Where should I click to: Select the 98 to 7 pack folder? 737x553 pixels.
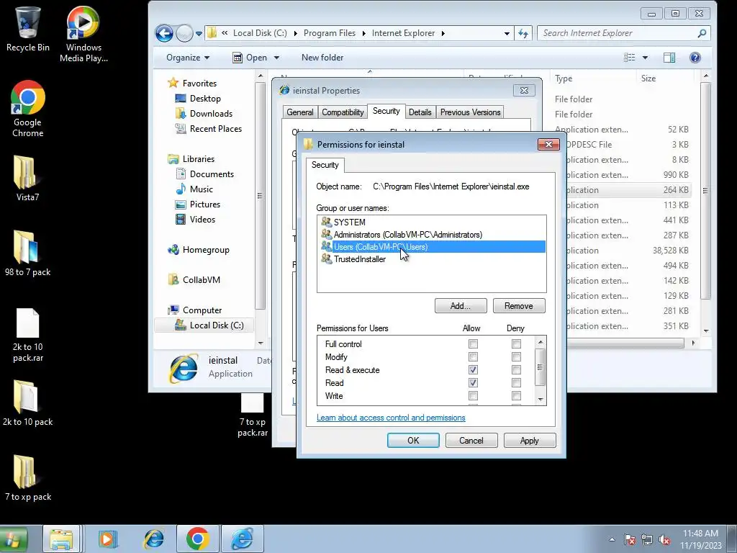click(x=28, y=253)
